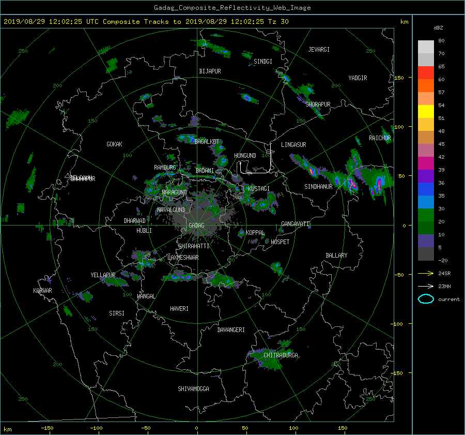The image size is (465, 435).
Task: Click the YELLAPUR city label
Action: pos(103,275)
